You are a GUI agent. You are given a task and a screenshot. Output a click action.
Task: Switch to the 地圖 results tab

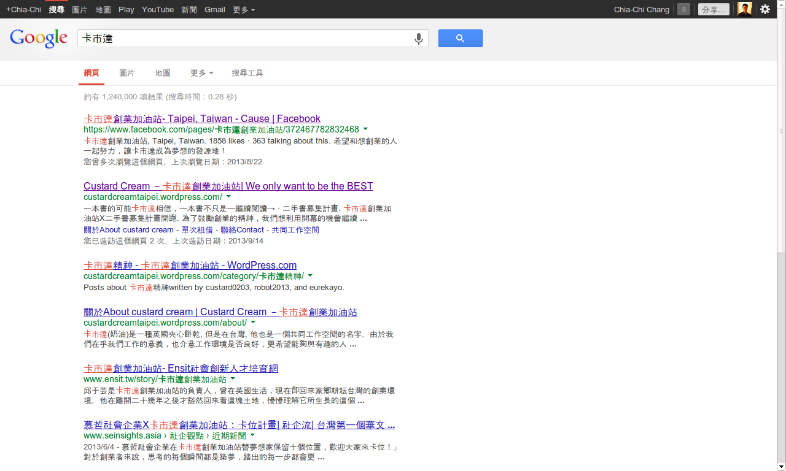[163, 73]
